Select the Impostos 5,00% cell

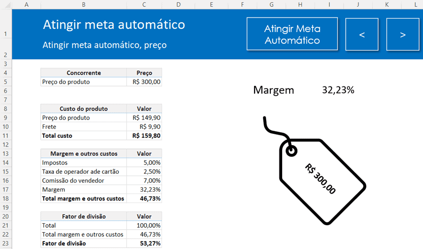tap(144, 163)
